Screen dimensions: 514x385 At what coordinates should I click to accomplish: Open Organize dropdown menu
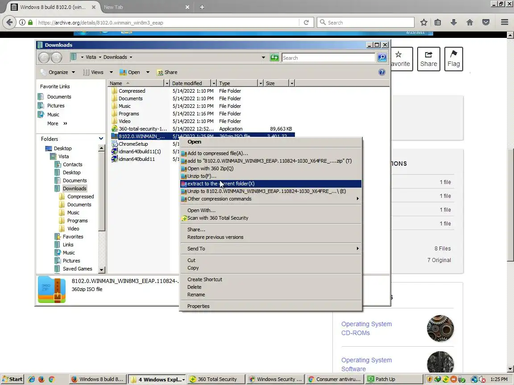point(58,72)
